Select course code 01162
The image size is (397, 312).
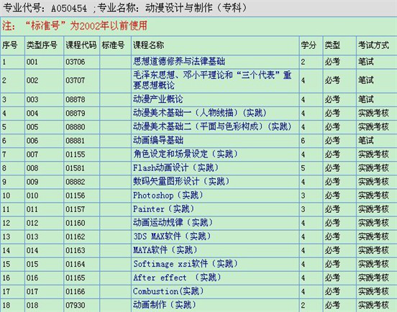point(76,237)
